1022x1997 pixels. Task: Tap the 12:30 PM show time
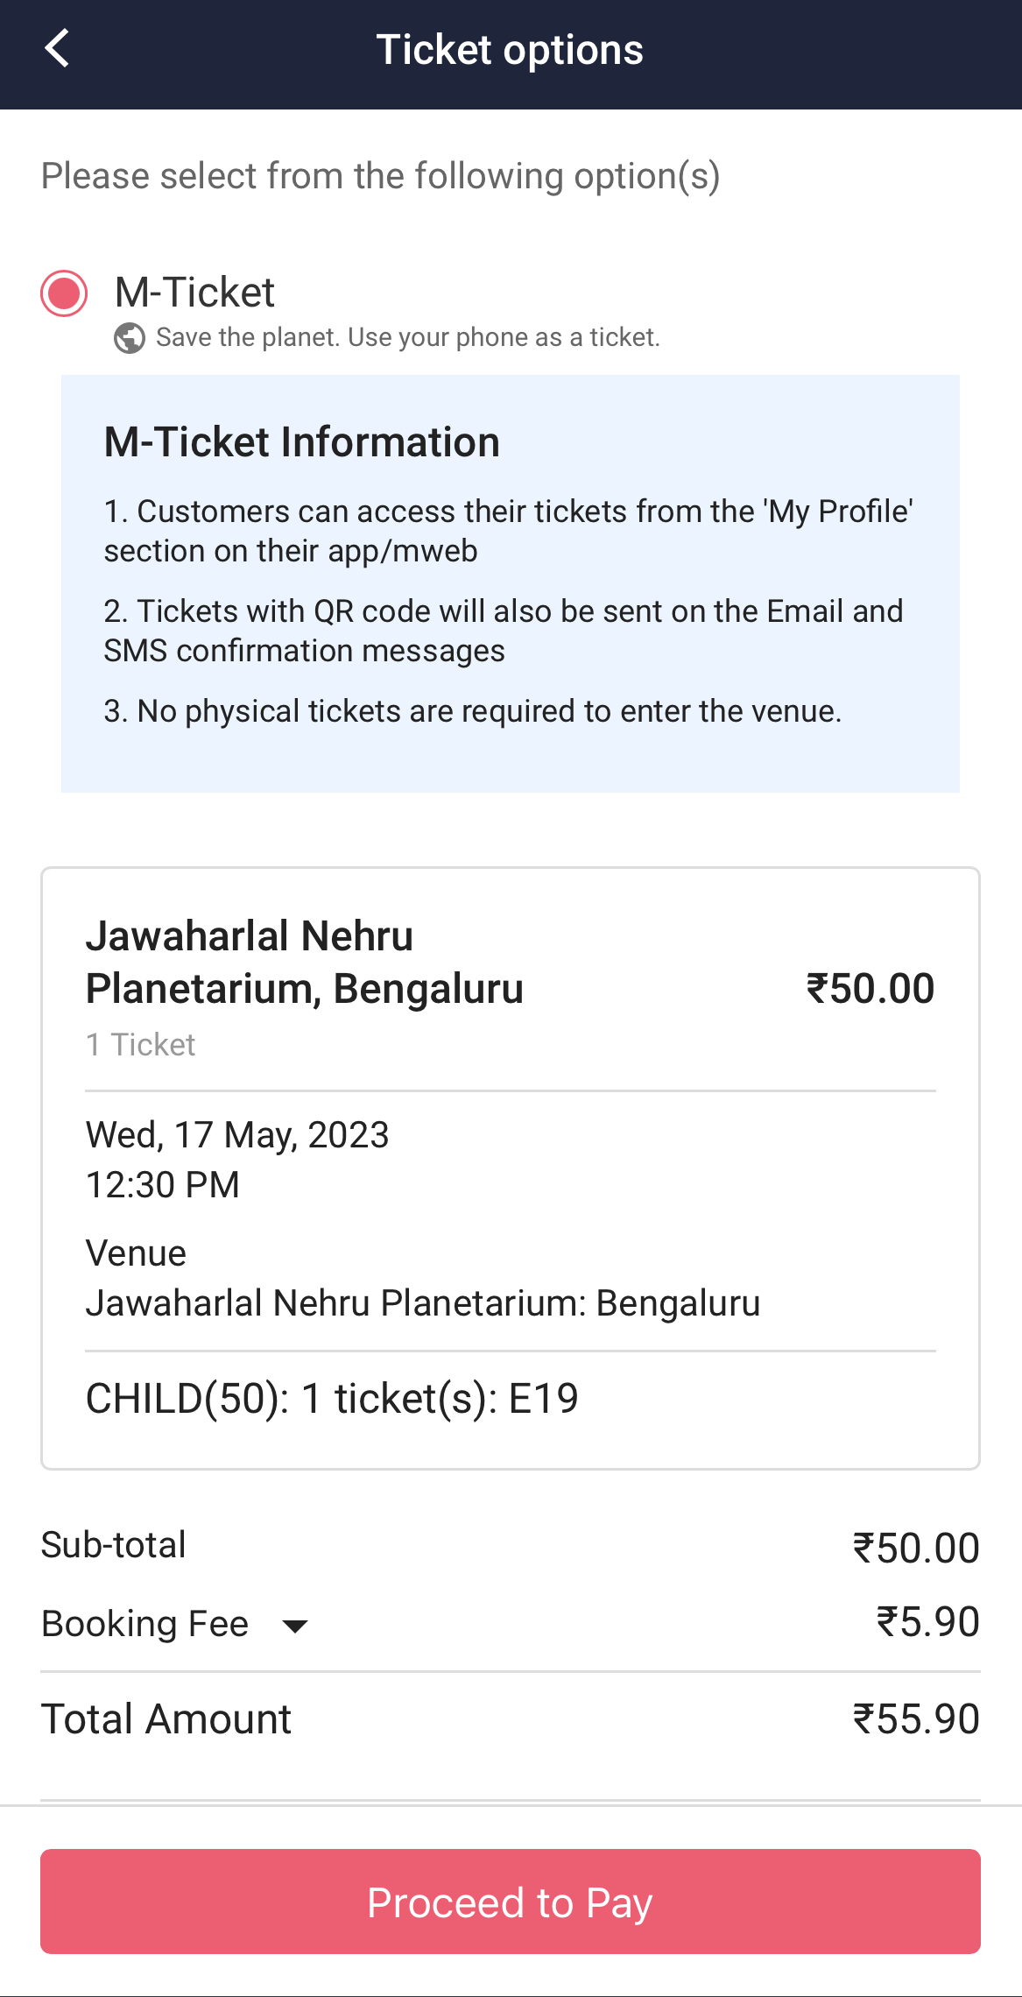163,1185
